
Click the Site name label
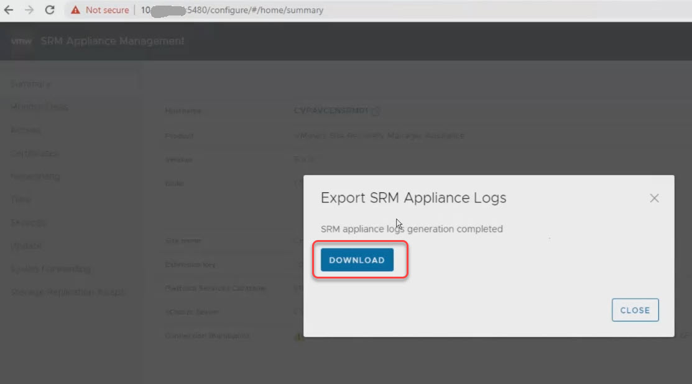click(x=183, y=241)
